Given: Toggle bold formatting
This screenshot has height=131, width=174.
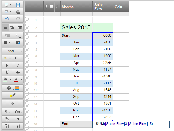Looking at the screenshot, I should 7,65.
